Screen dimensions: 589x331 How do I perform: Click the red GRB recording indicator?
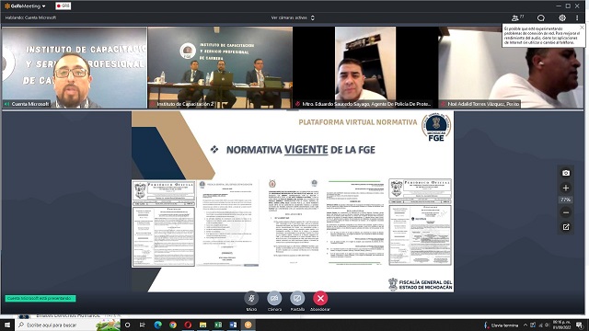click(x=64, y=6)
